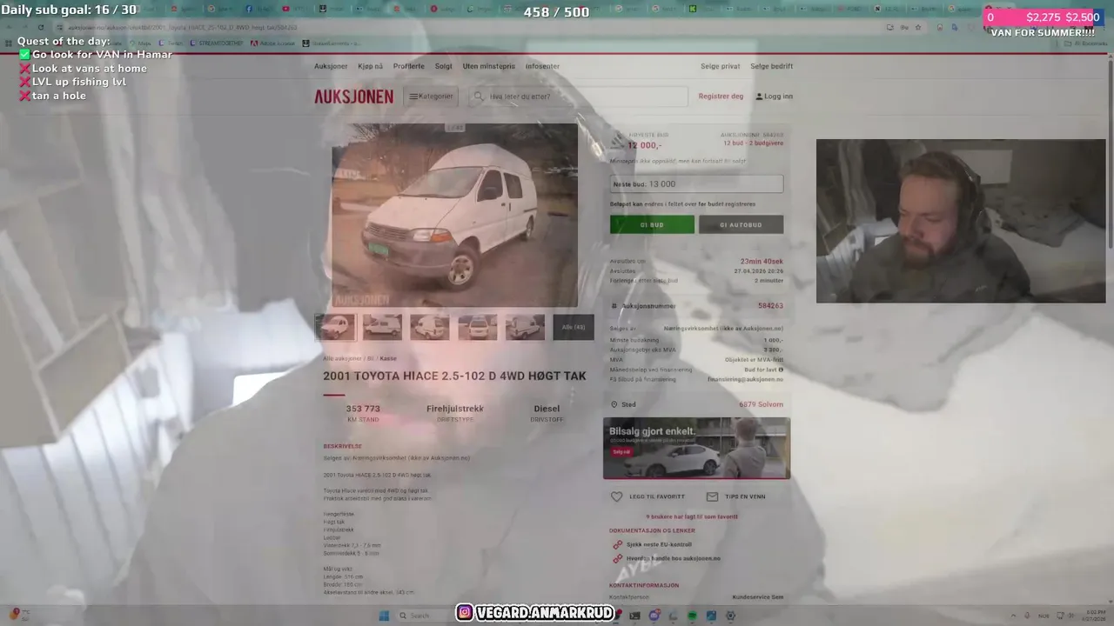Open the Uten minstepris menu item
1114x626 pixels.
(x=488, y=66)
